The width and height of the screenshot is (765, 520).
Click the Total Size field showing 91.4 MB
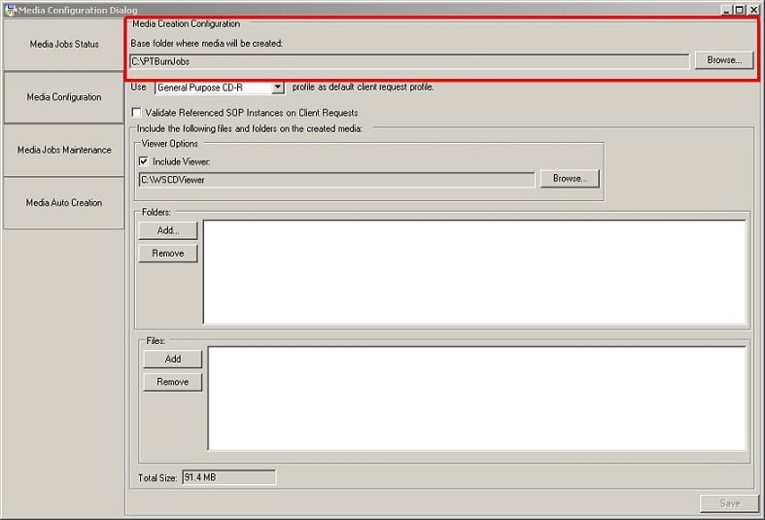(x=228, y=477)
